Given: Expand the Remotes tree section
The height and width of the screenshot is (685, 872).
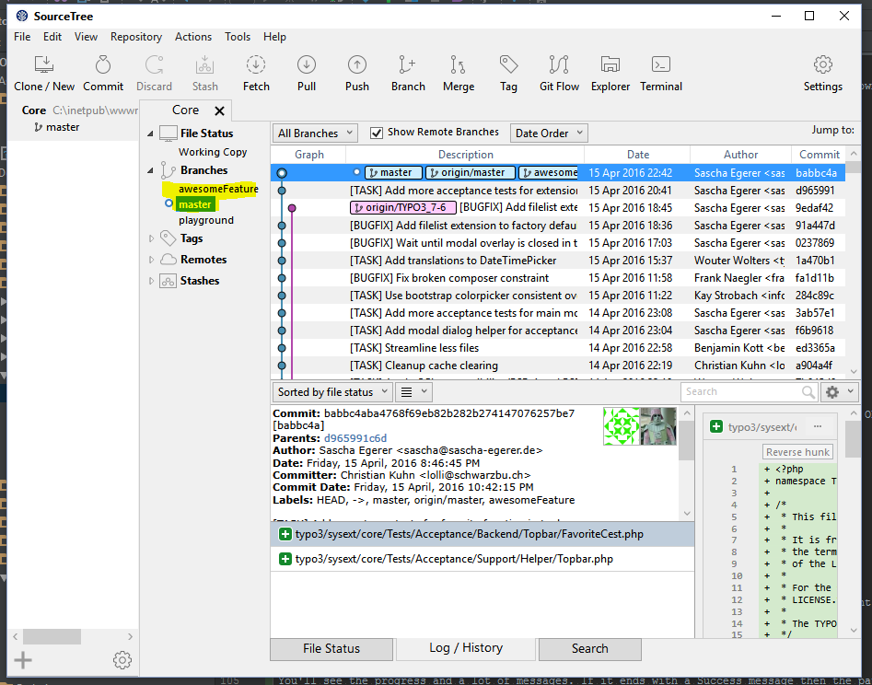Looking at the screenshot, I should (151, 260).
